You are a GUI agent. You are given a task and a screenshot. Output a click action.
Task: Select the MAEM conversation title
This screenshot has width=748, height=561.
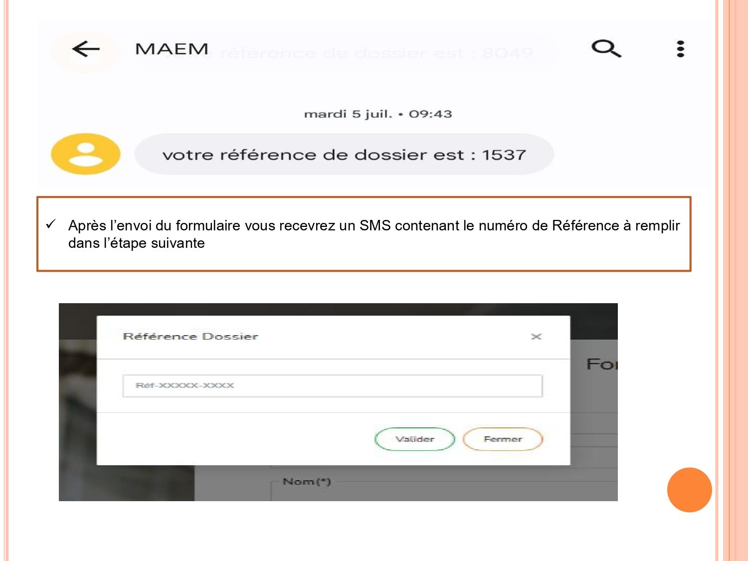tap(172, 49)
